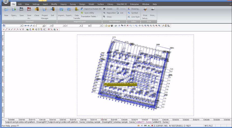Expand the fifth wide toolbar dropdown
232x128 pixels.
click(81, 26)
